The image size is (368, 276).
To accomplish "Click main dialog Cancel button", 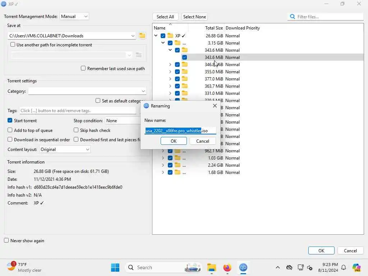I will [350, 250].
